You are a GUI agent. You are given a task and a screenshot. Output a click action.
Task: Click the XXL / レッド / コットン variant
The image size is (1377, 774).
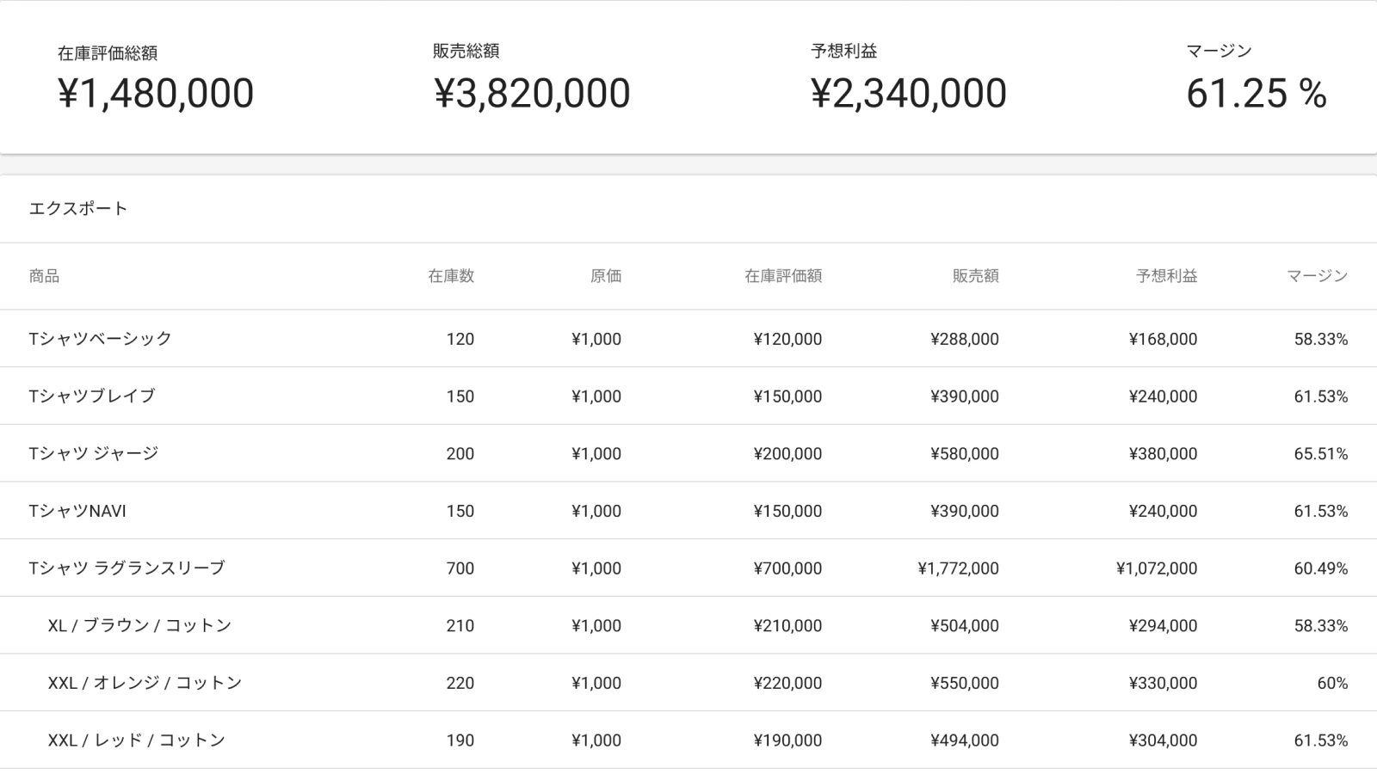tap(136, 740)
